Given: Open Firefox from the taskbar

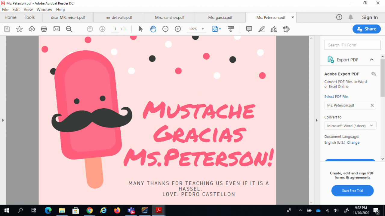Looking at the screenshot, I should [117, 210].
